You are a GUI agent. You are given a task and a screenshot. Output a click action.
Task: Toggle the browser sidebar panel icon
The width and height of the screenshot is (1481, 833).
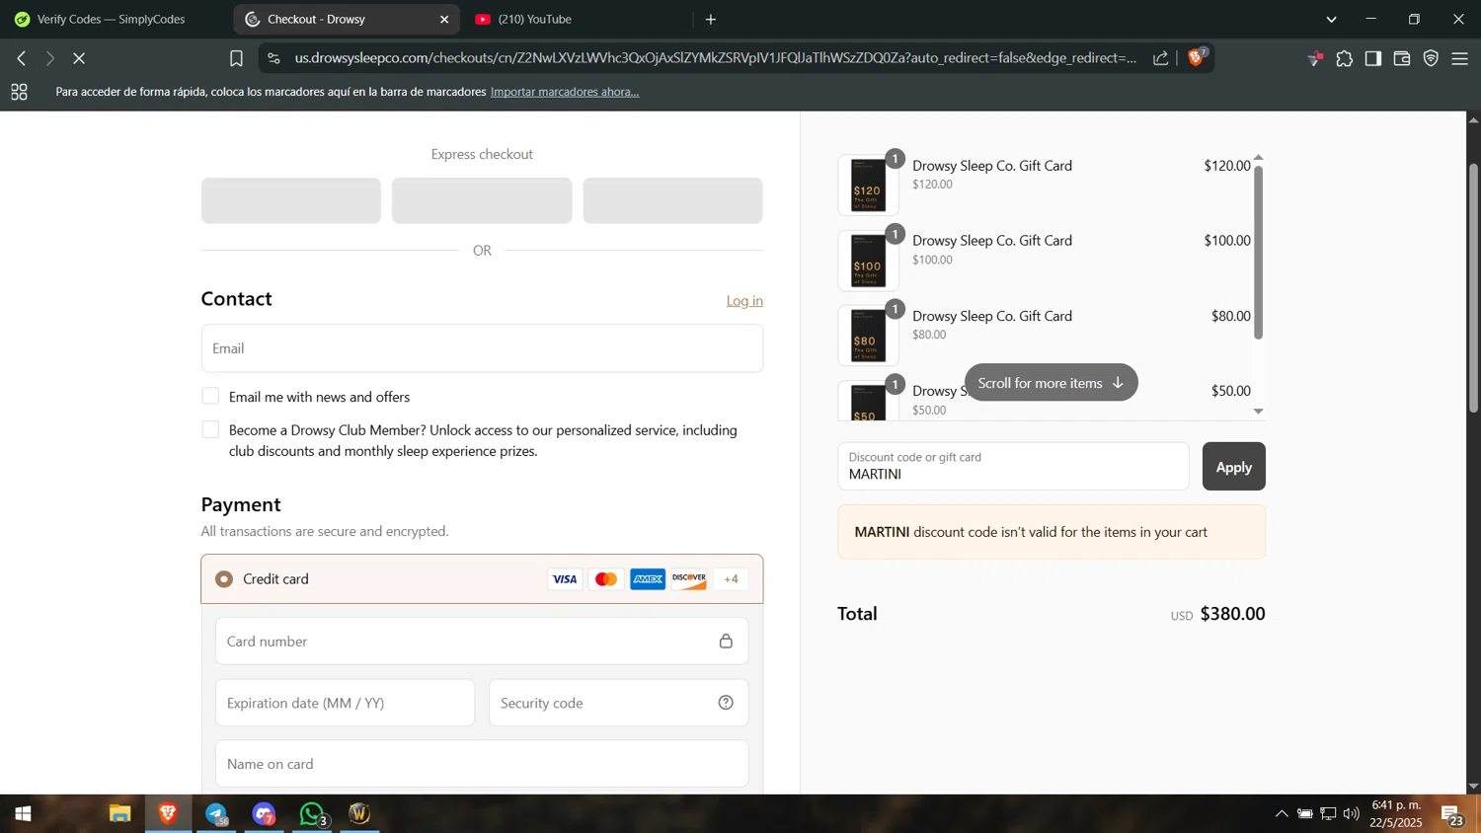coord(1373,59)
